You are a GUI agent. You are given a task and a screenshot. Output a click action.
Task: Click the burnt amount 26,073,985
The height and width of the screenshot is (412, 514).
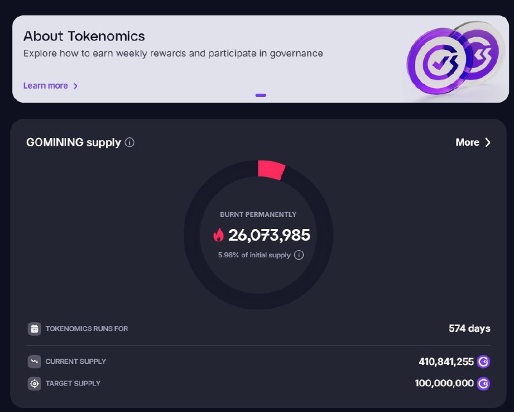click(x=269, y=235)
